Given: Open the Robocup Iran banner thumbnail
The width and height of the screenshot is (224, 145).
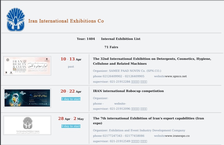Looking at the screenshot, I should point(27,98).
